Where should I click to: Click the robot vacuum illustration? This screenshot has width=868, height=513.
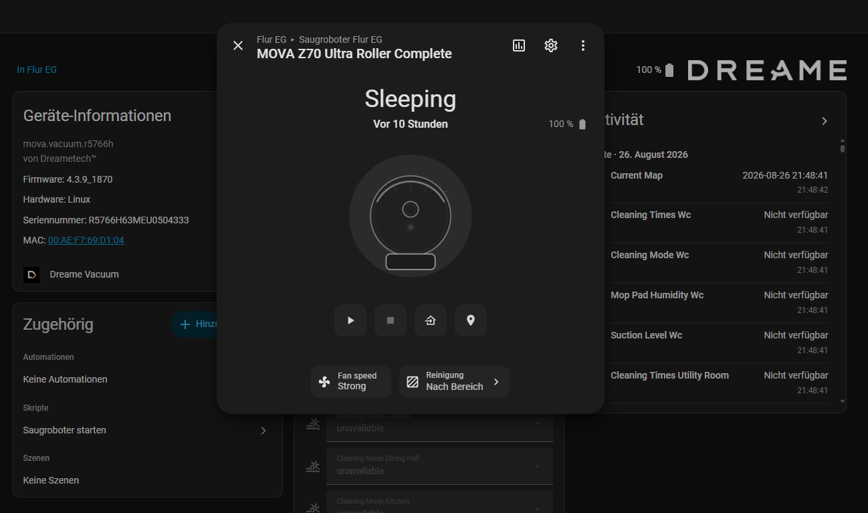(411, 215)
